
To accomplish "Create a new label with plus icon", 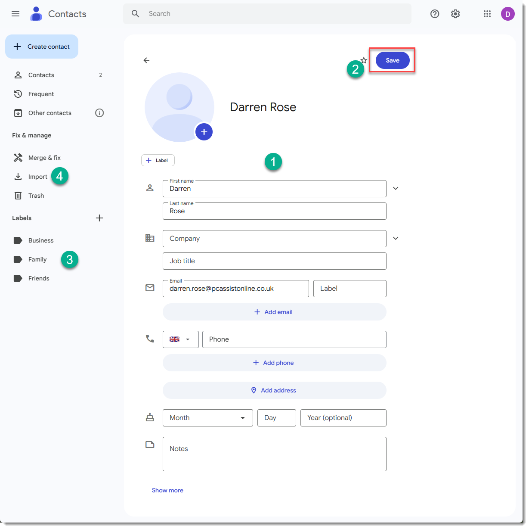I will 99,218.
